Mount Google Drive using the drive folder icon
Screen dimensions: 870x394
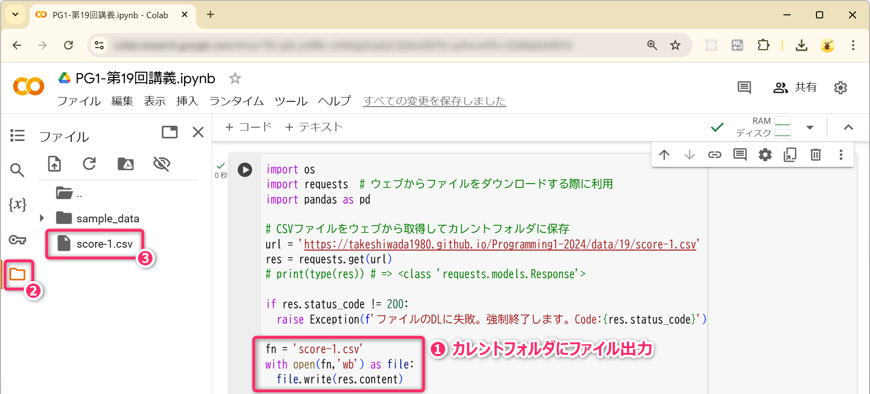tap(125, 164)
